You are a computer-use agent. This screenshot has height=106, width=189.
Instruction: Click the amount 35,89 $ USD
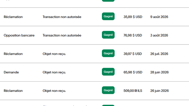[133, 17]
